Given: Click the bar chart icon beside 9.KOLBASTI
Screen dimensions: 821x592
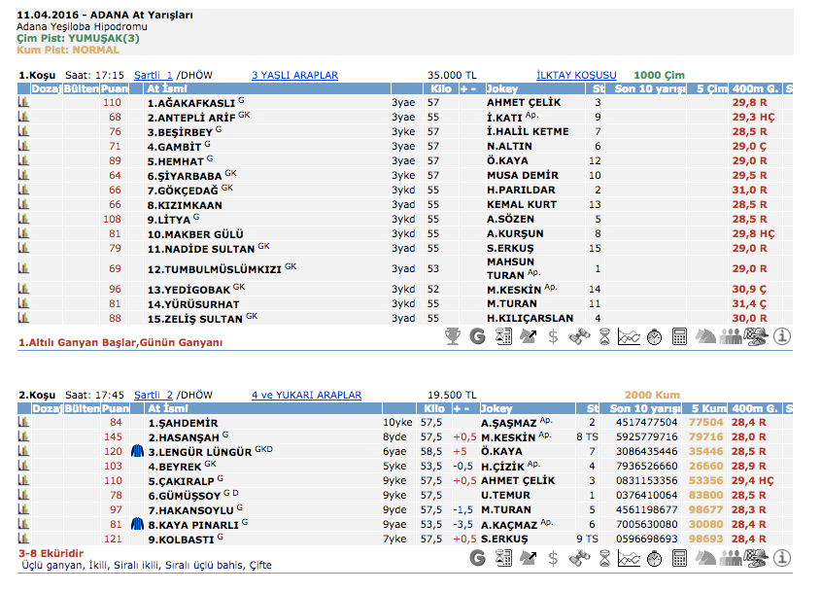Looking at the screenshot, I should point(24,539).
